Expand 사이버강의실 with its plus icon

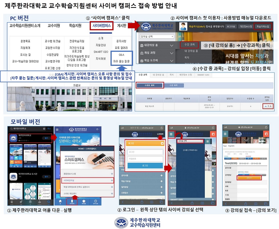click(112, 180)
